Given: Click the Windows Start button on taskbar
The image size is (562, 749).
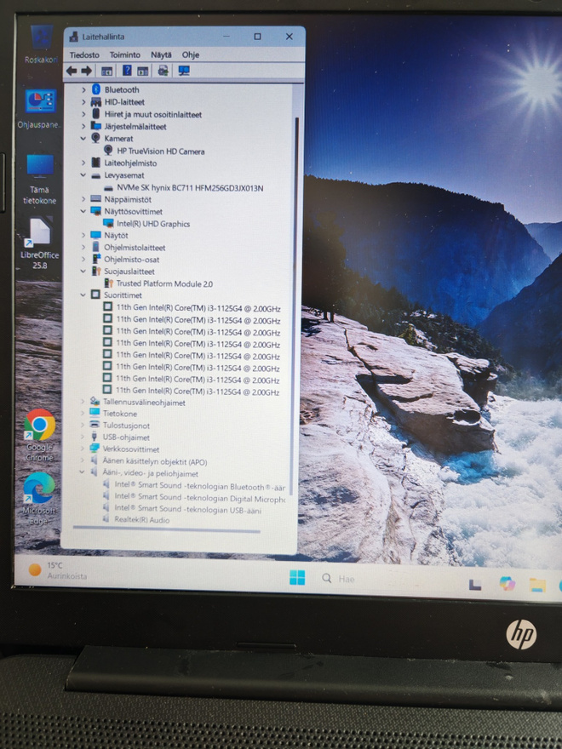Looking at the screenshot, I should (297, 578).
